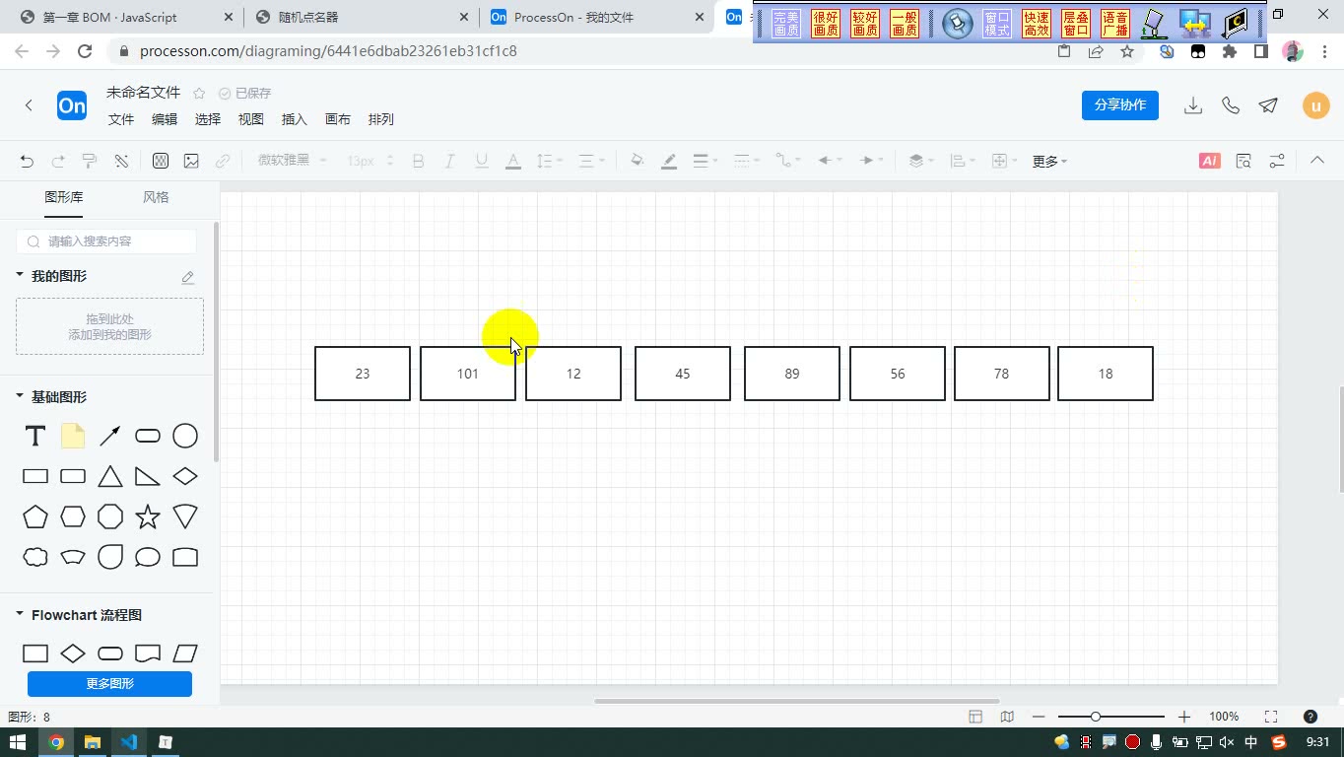Open the help question mark icon
Viewport: 1344px width, 757px height.
1310,717
